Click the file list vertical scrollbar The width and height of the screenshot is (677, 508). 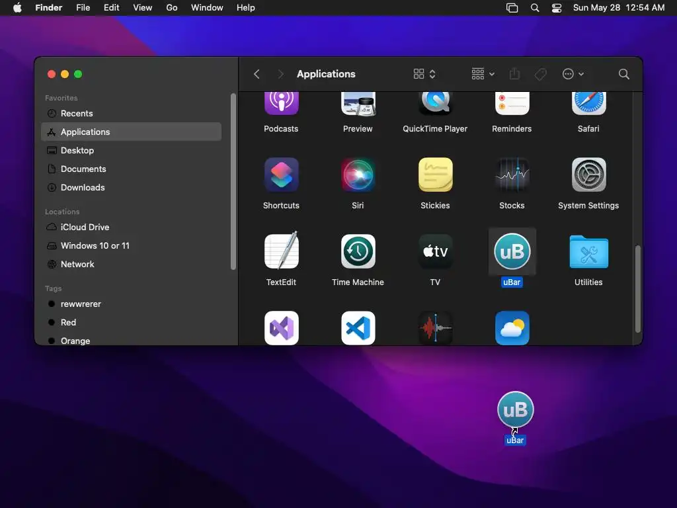(x=638, y=288)
